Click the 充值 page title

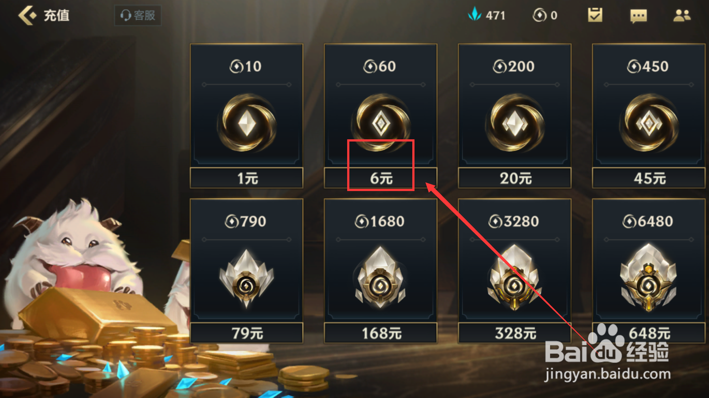click(56, 15)
